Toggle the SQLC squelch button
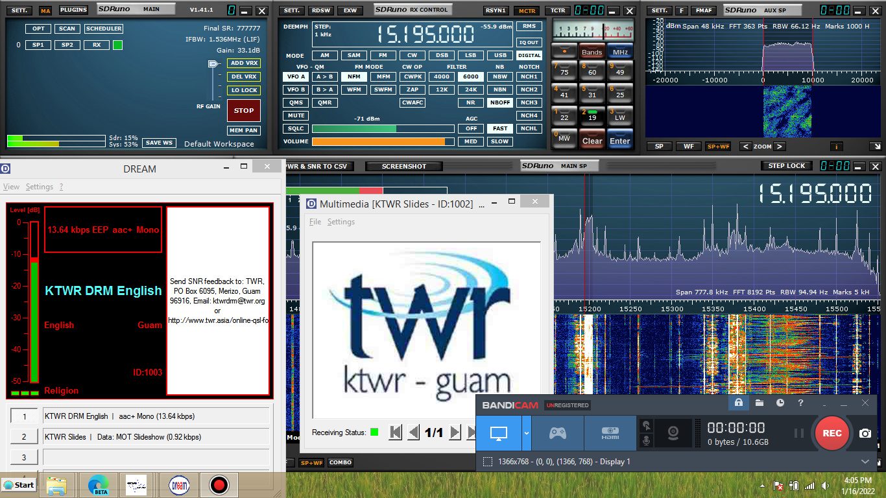The height and width of the screenshot is (498, 886). 296,128
